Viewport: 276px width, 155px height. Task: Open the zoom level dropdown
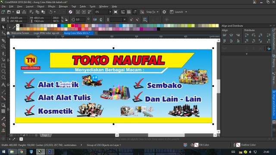tap(110, 12)
